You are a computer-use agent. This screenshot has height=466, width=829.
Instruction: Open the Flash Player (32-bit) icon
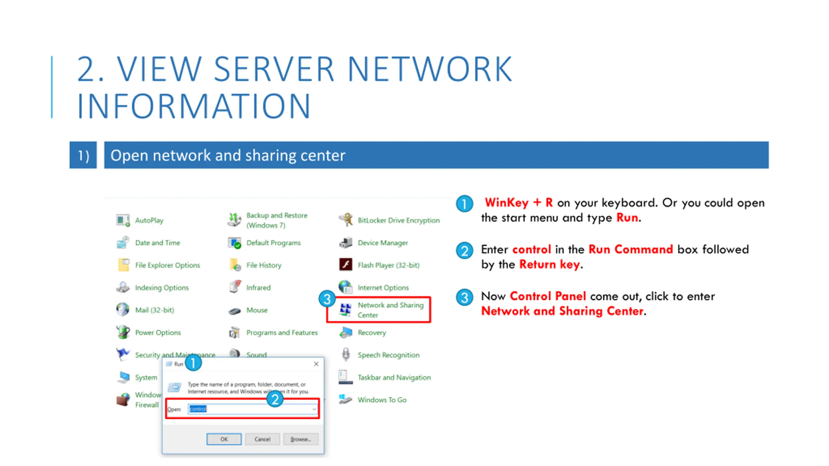[x=346, y=265]
